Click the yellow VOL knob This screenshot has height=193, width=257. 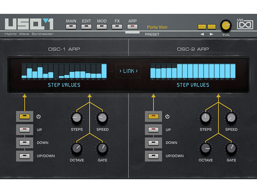point(226,25)
